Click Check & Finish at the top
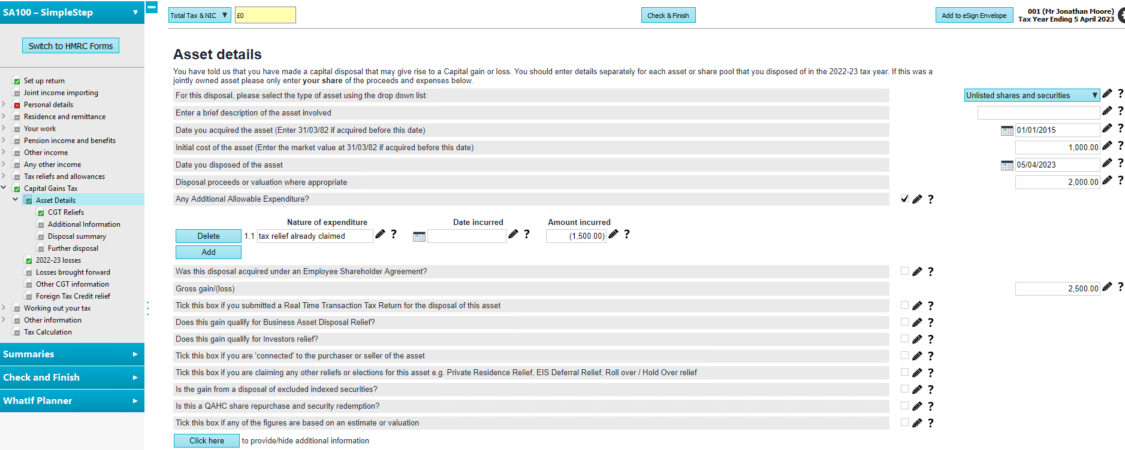Image resolution: width=1125 pixels, height=450 pixels. tap(668, 15)
